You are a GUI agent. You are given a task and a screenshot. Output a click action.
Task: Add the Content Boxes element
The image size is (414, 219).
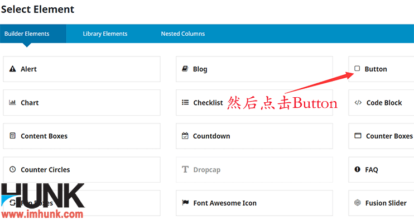tap(81, 136)
